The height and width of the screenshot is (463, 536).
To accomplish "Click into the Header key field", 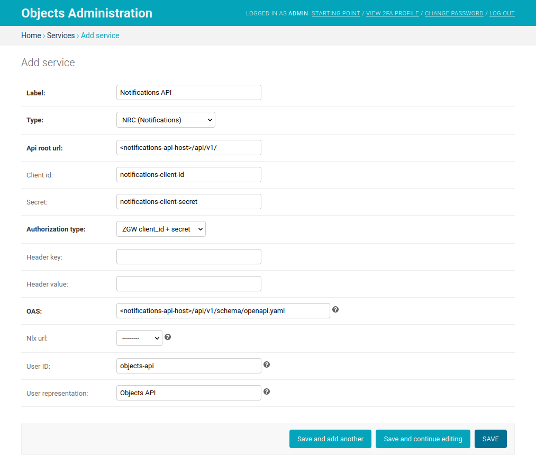I will pyautogui.click(x=189, y=256).
